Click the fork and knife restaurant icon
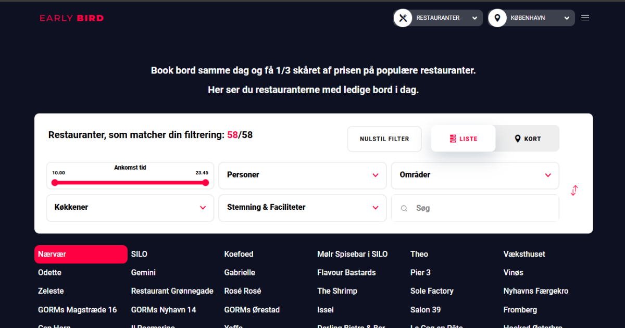625x328 pixels. (403, 18)
